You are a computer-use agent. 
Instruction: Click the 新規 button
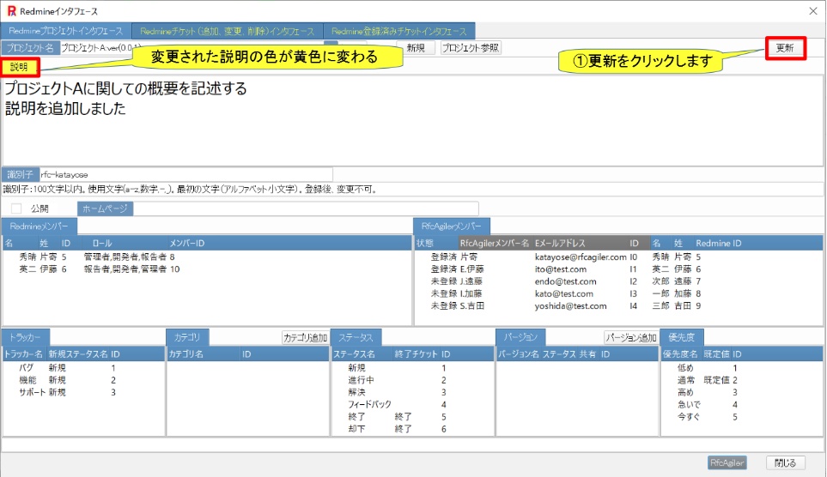coord(416,48)
